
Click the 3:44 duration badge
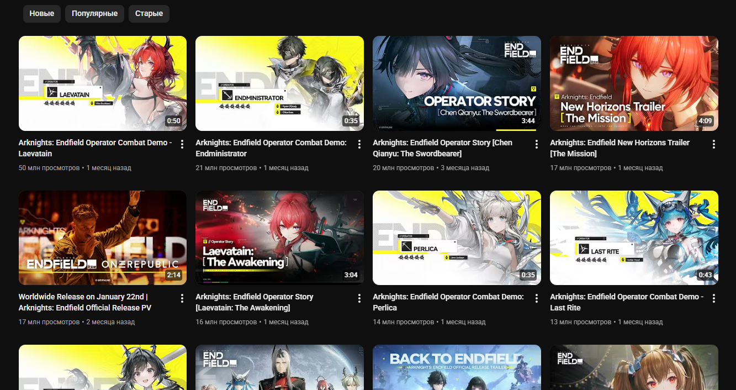tap(528, 121)
